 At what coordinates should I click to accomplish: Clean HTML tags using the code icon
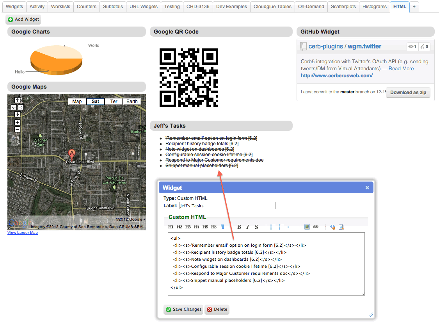coord(332,227)
